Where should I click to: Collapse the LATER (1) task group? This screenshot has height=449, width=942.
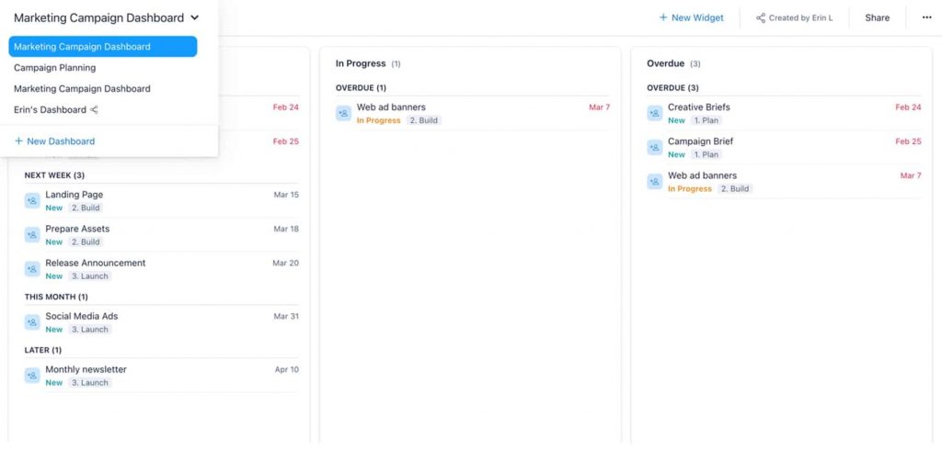click(42, 350)
